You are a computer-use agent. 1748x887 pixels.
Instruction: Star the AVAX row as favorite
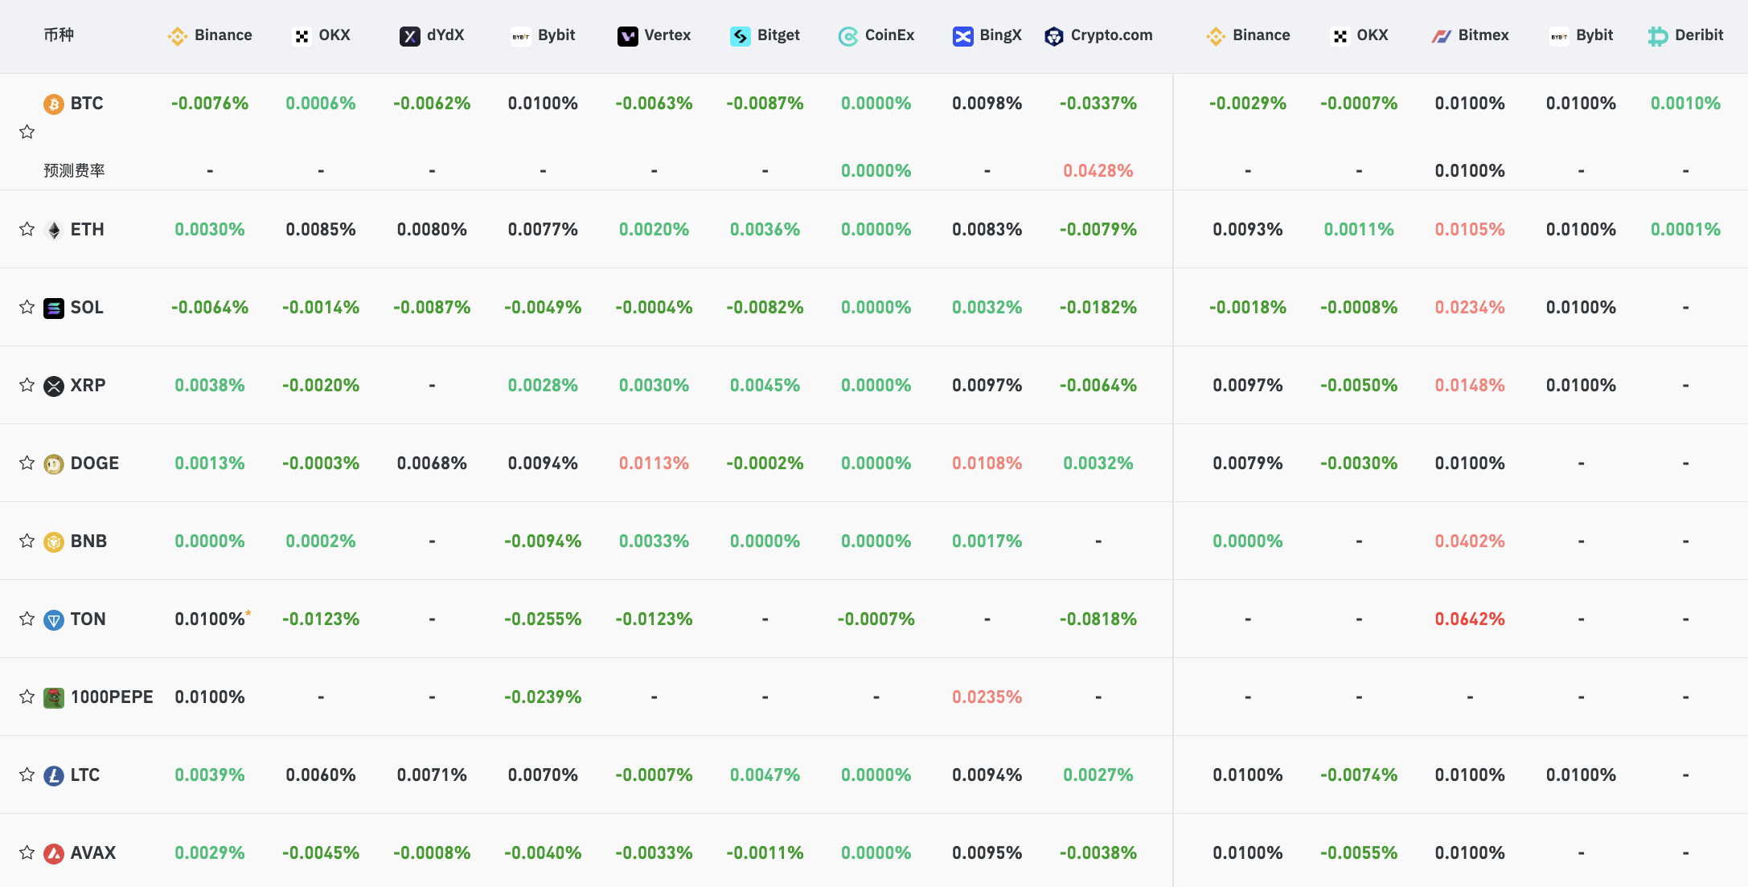pos(27,853)
